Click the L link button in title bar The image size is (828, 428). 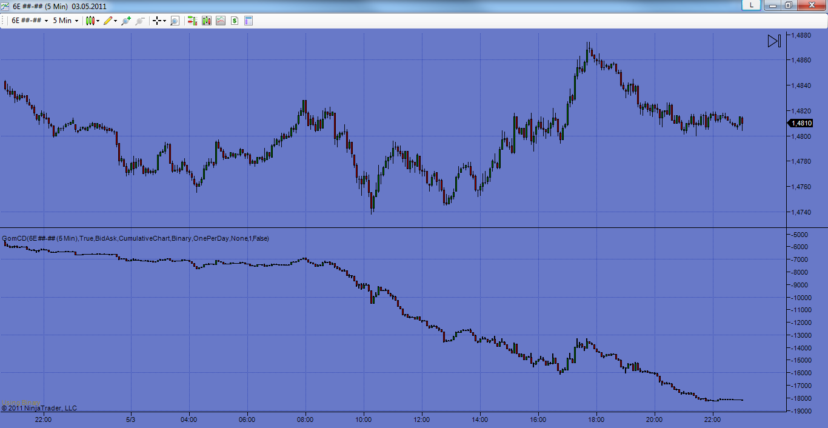tap(752, 5)
